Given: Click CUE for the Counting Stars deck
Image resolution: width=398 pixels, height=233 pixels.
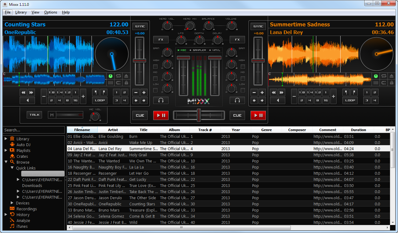Looking at the screenshot, I should tap(140, 115).
